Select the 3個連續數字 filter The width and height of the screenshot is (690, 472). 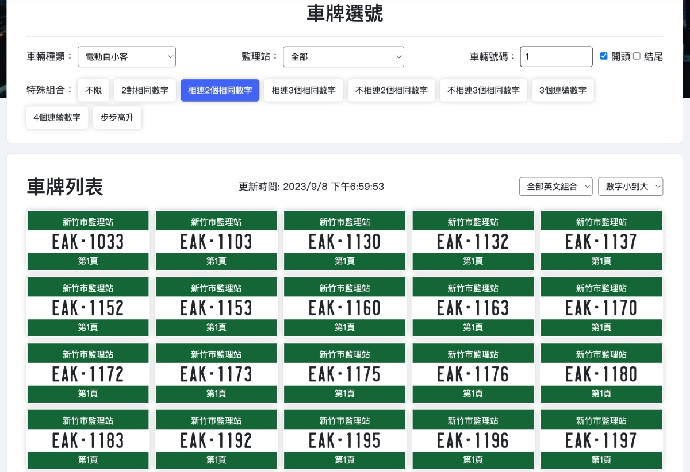562,91
